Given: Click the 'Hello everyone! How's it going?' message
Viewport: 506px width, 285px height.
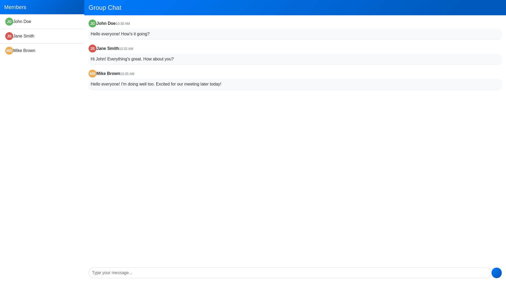Looking at the screenshot, I should [x=120, y=34].
